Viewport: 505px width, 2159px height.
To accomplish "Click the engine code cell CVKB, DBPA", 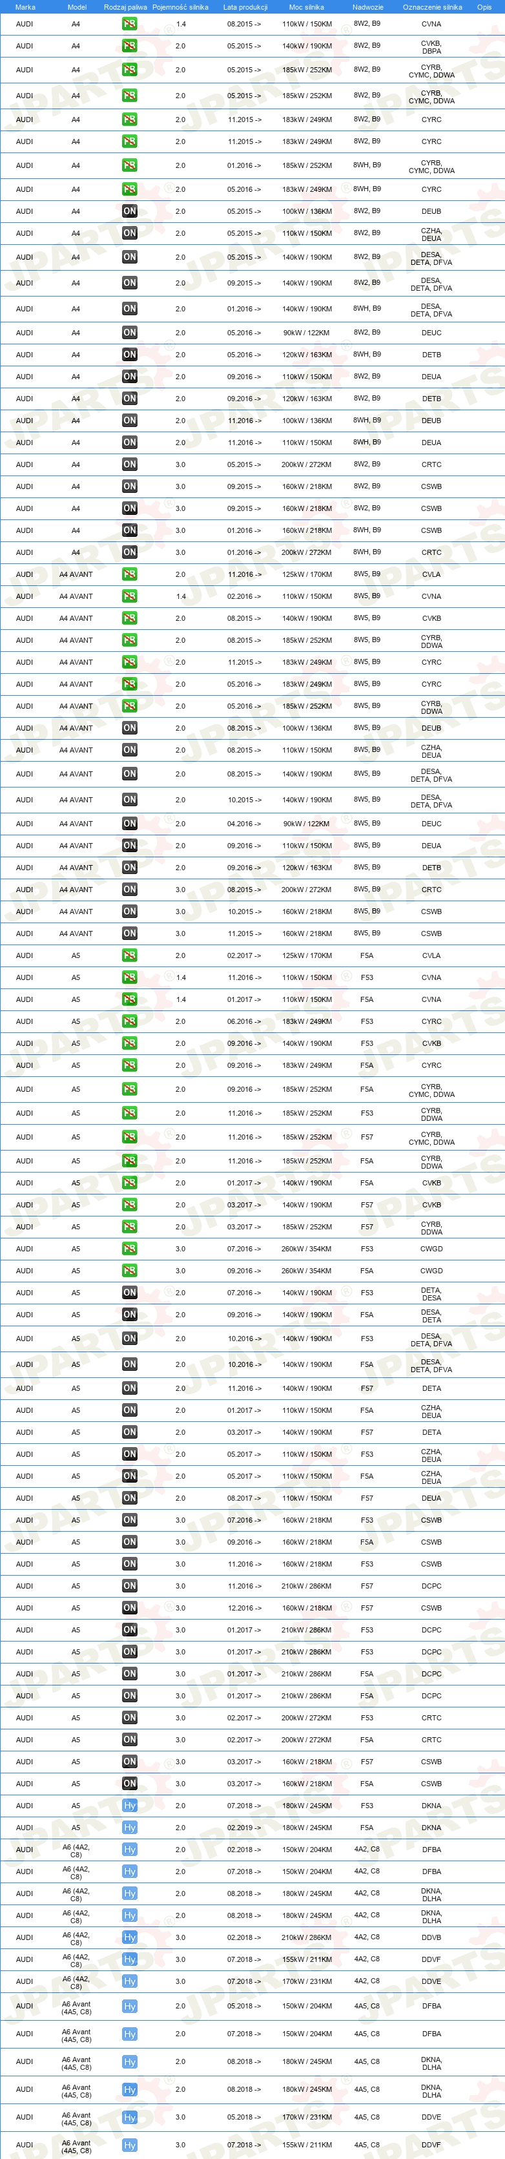I will [x=431, y=47].
